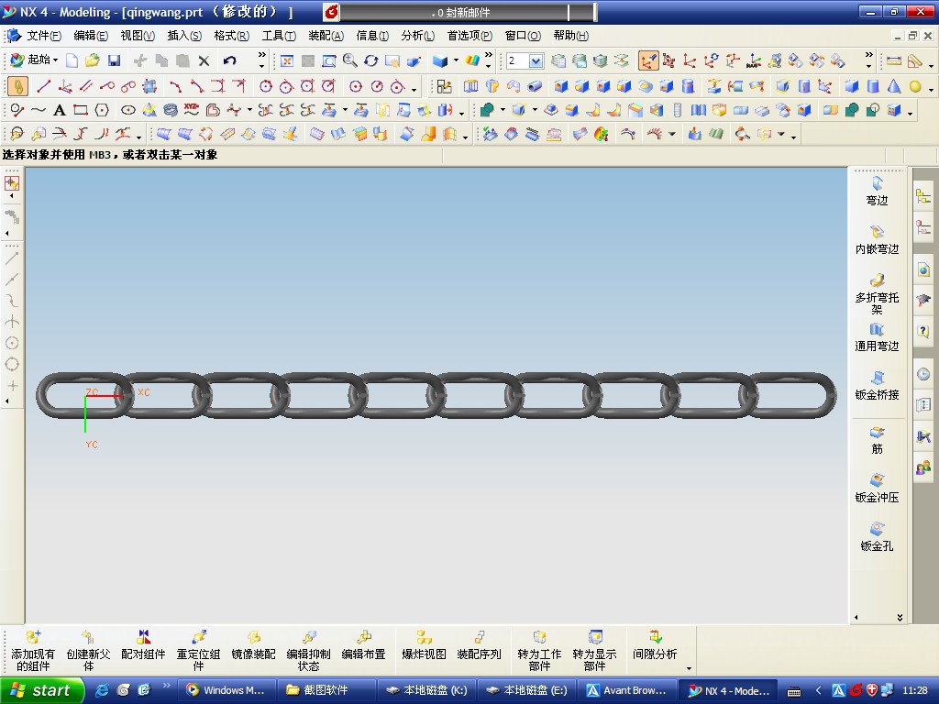Save the part with the floppy disk icon
939x704 pixels.
(x=114, y=60)
